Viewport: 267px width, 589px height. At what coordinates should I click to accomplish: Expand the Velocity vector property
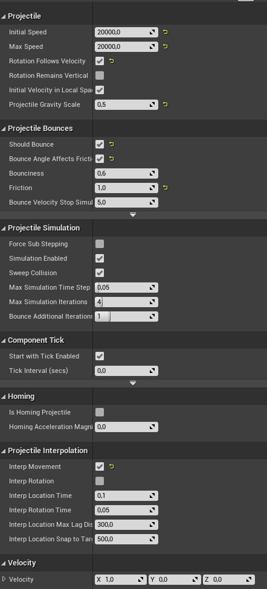click(4, 579)
